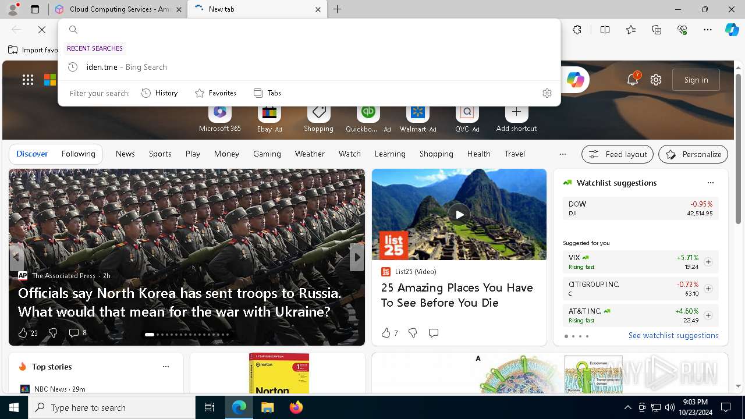Go to the previous carousel story
The image size is (745, 419).
pos(16,257)
